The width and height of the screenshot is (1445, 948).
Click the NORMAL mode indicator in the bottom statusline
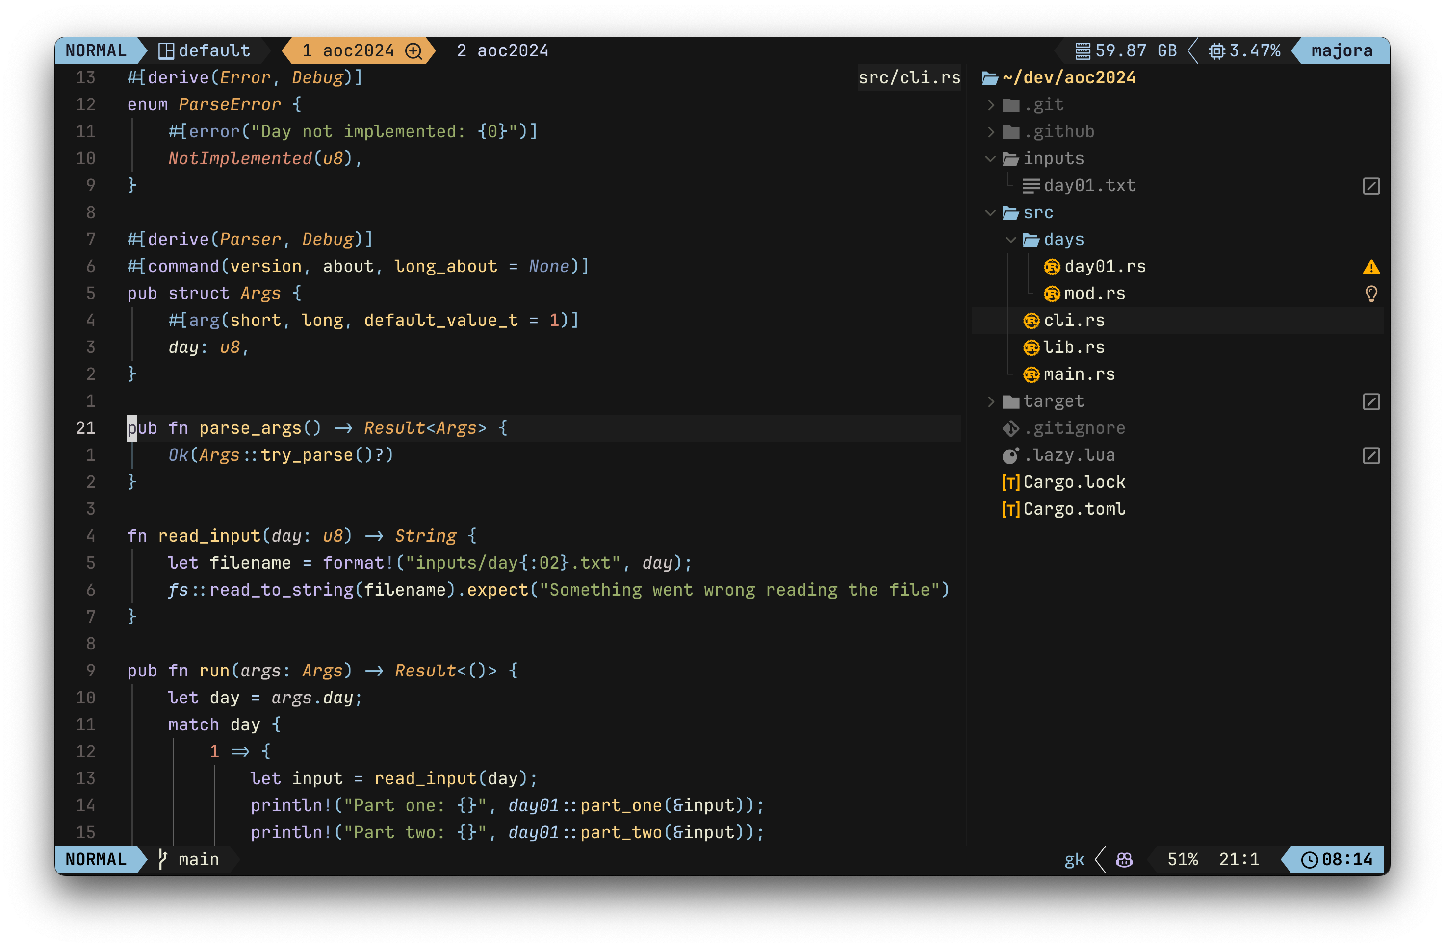[96, 859]
